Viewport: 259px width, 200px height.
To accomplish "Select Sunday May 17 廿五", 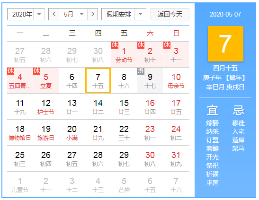I will coord(176,106).
